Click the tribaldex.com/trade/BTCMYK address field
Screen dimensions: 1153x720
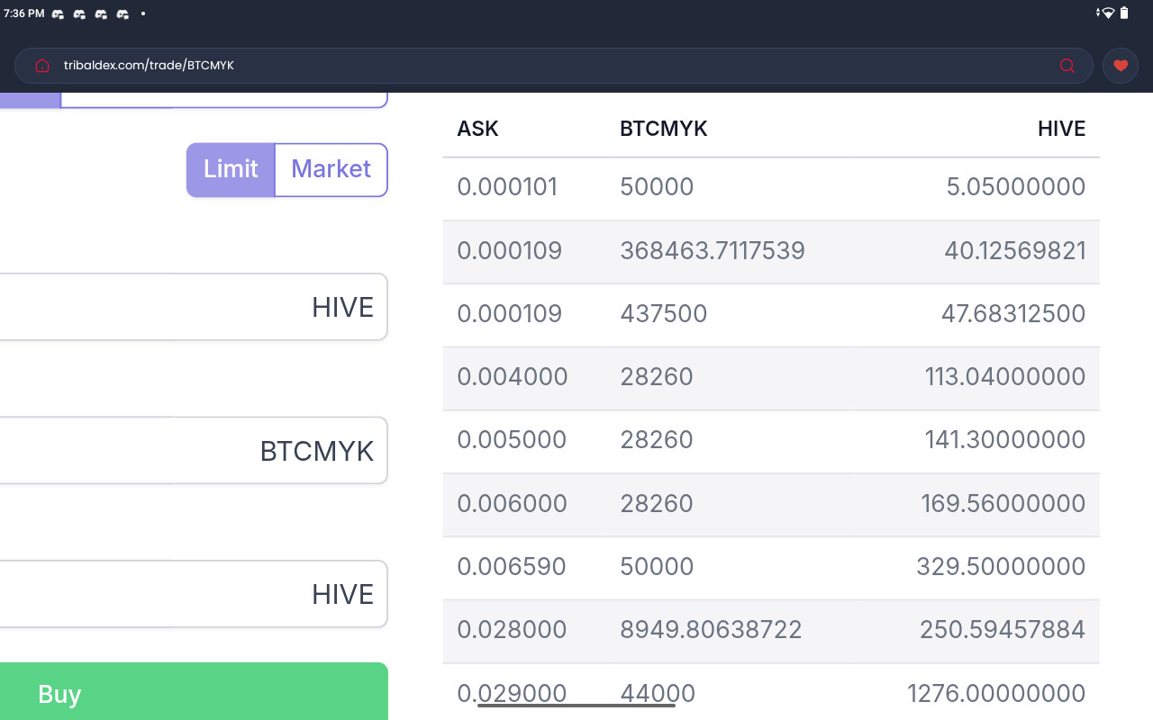(540, 66)
